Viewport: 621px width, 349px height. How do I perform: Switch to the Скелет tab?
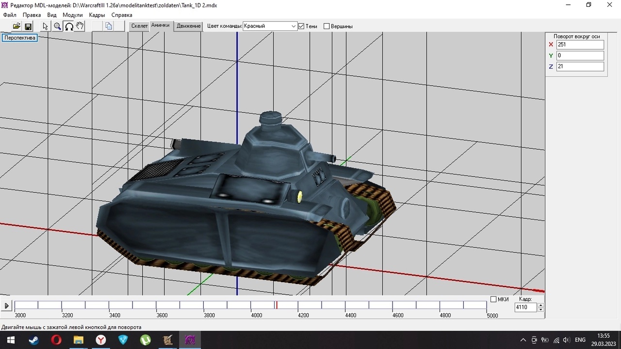139,26
